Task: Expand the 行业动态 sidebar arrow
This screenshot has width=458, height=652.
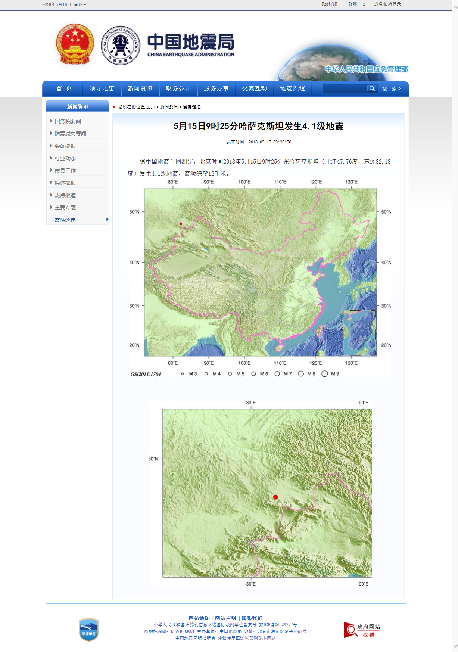Action: click(51, 158)
